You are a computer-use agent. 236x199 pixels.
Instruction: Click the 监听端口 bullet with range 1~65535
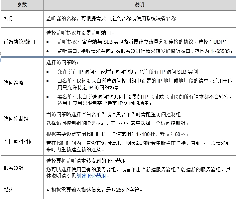click(x=145, y=51)
